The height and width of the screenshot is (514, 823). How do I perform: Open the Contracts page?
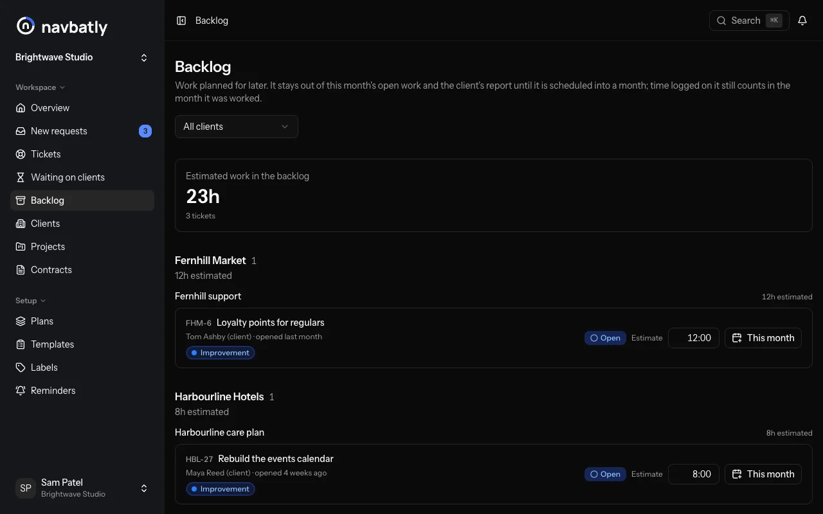82,270
